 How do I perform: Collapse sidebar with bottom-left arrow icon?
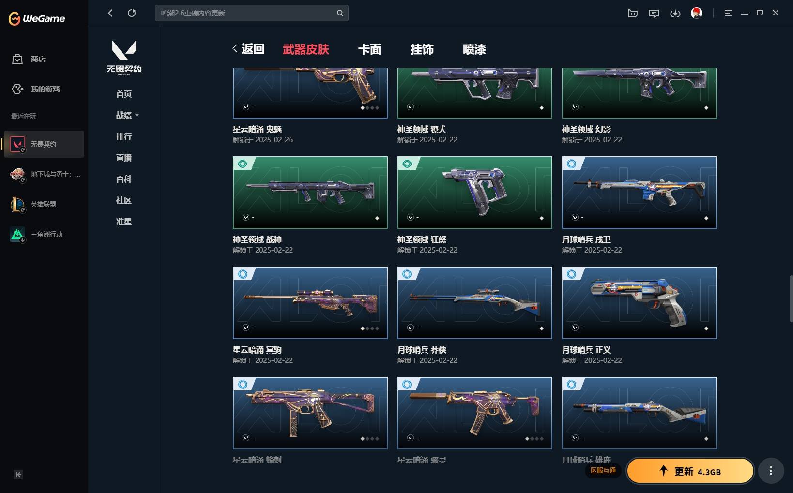18,475
